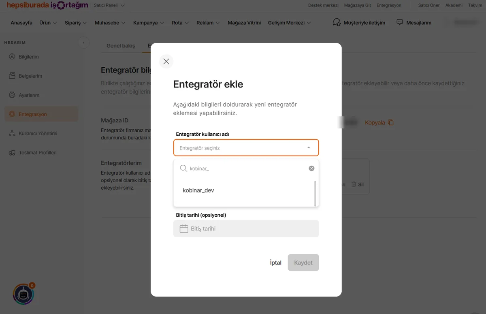Expand the Satıcı Paneli switcher
The height and width of the screenshot is (314, 486).
coord(109,5)
